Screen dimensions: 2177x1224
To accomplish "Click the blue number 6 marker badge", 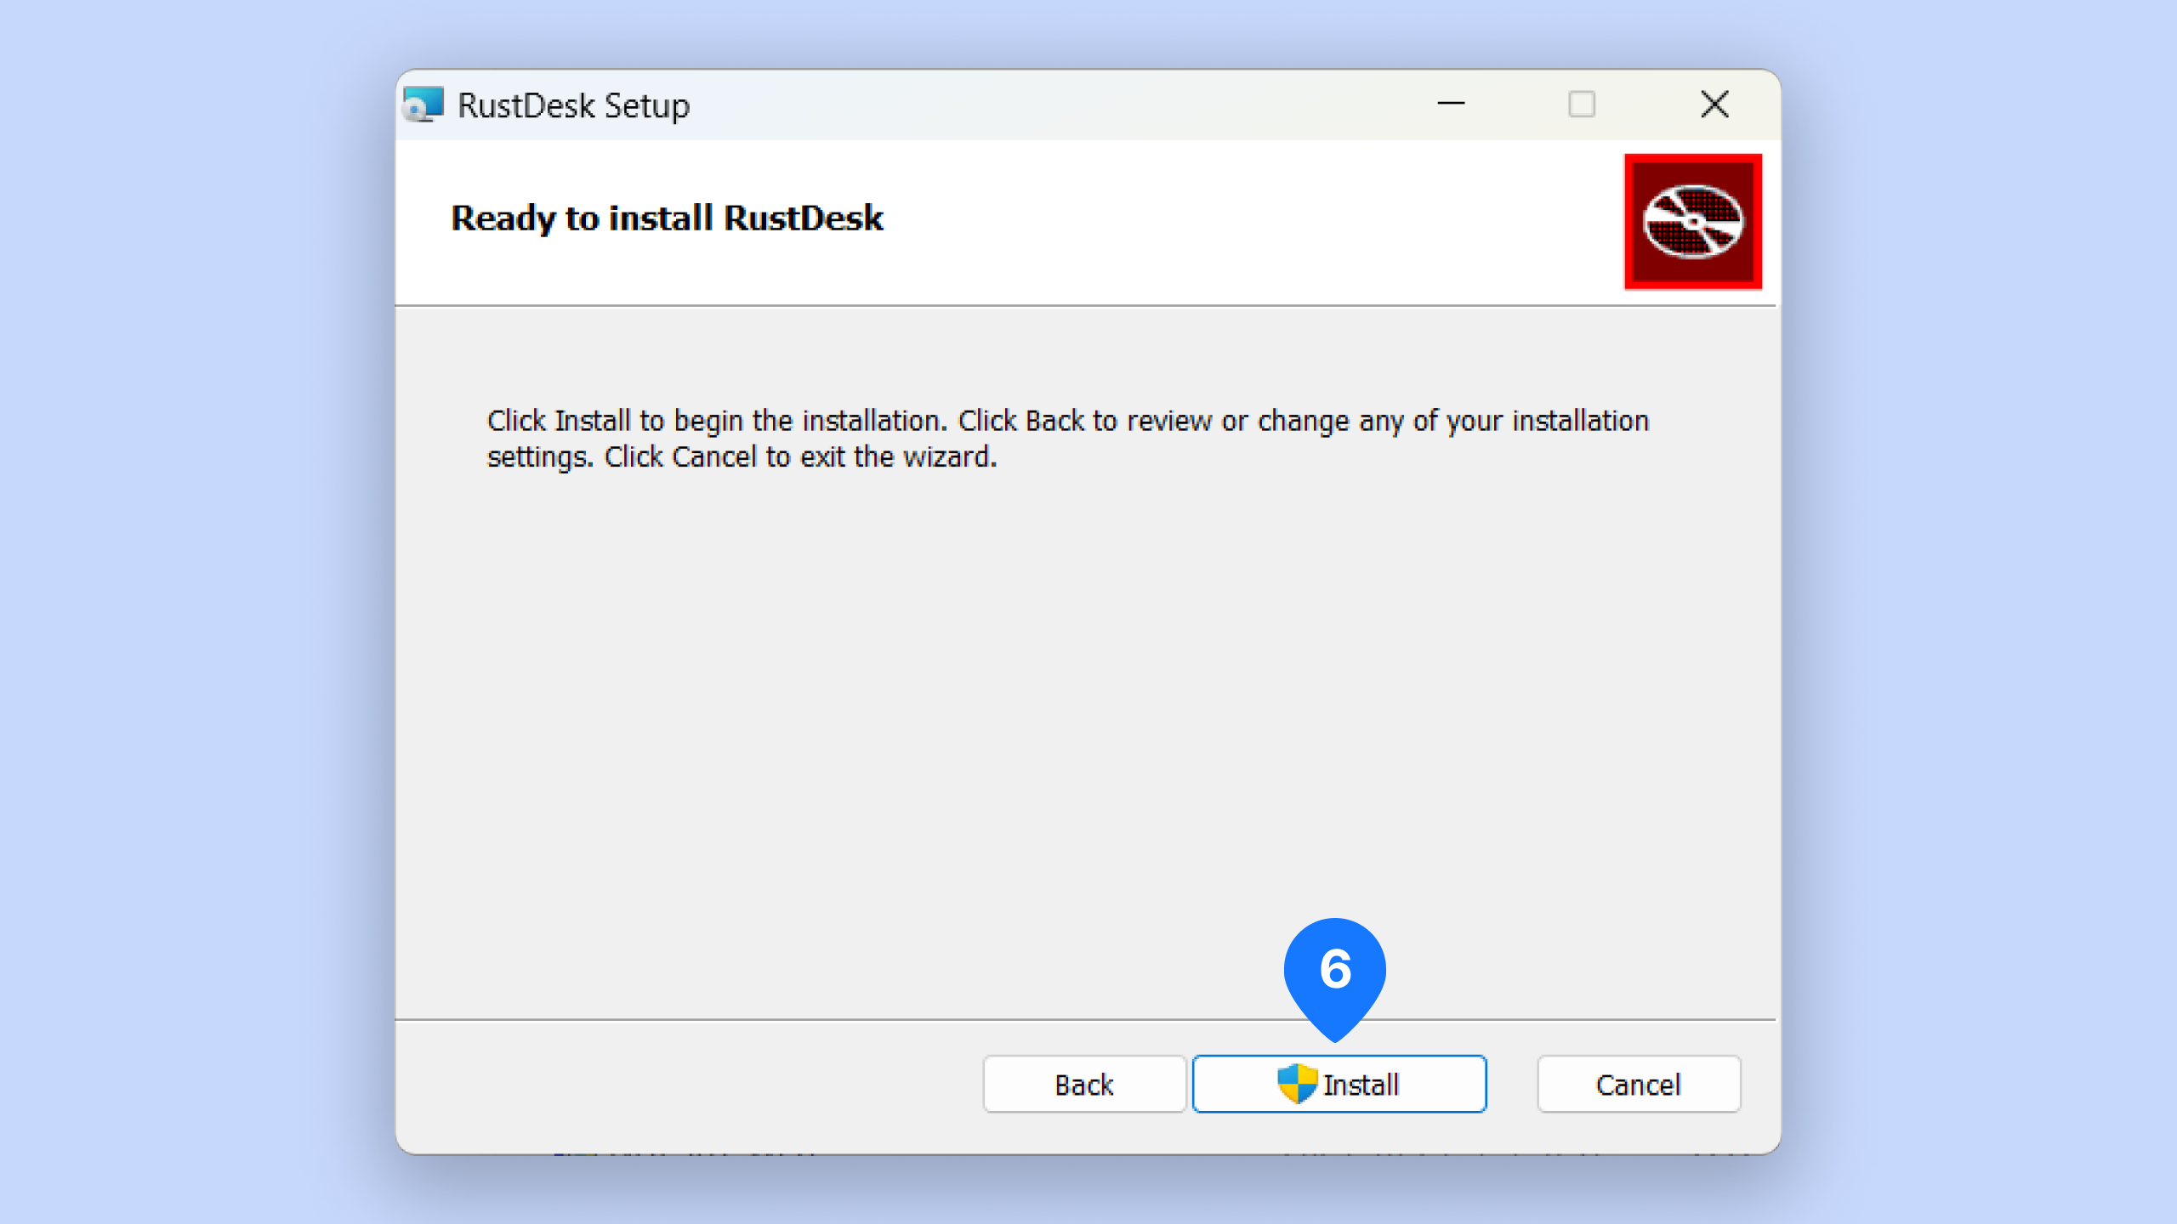I will pos(1334,970).
